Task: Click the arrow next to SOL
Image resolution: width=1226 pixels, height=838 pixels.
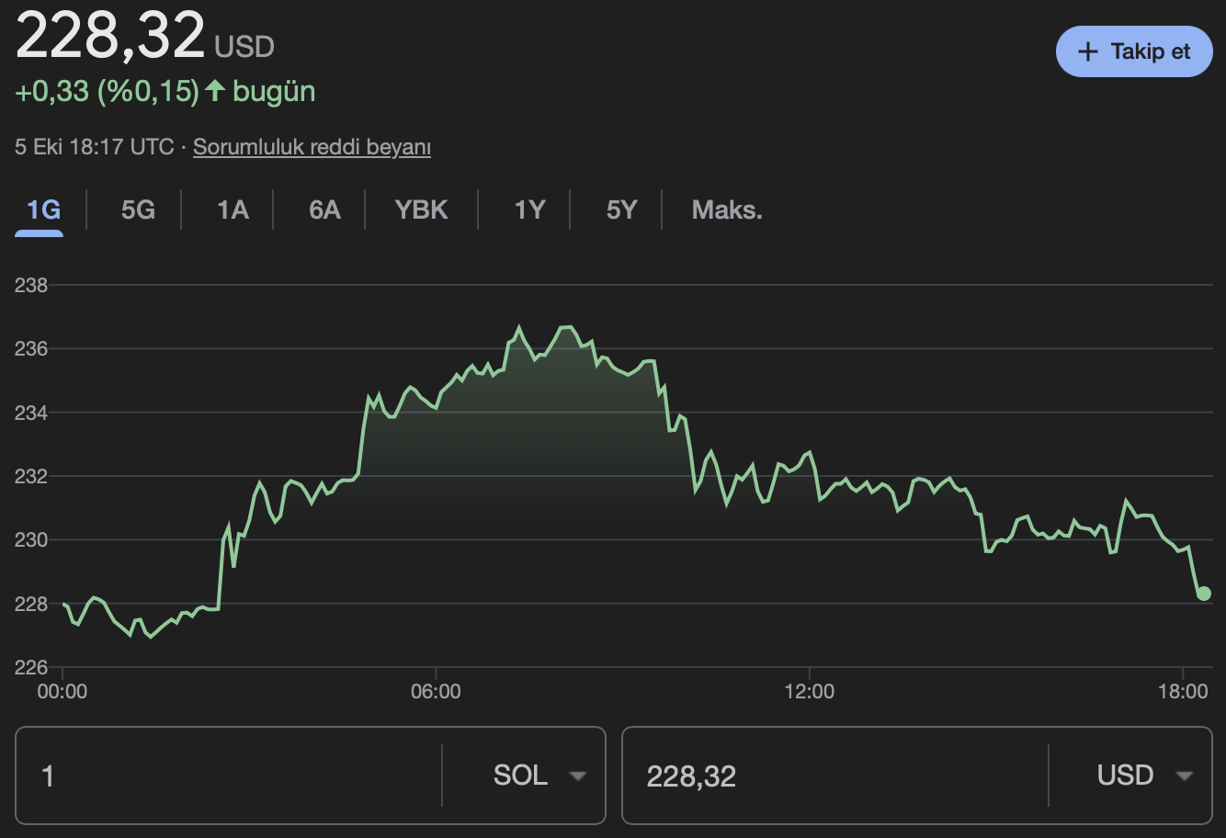Action: (577, 776)
